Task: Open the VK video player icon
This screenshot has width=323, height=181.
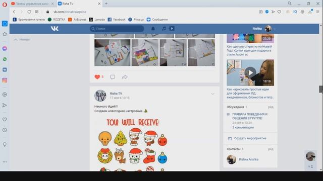Action: coord(172,29)
